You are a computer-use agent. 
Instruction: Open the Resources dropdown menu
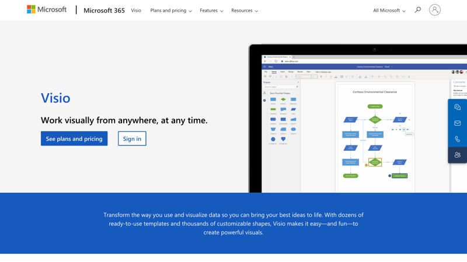pyautogui.click(x=245, y=10)
